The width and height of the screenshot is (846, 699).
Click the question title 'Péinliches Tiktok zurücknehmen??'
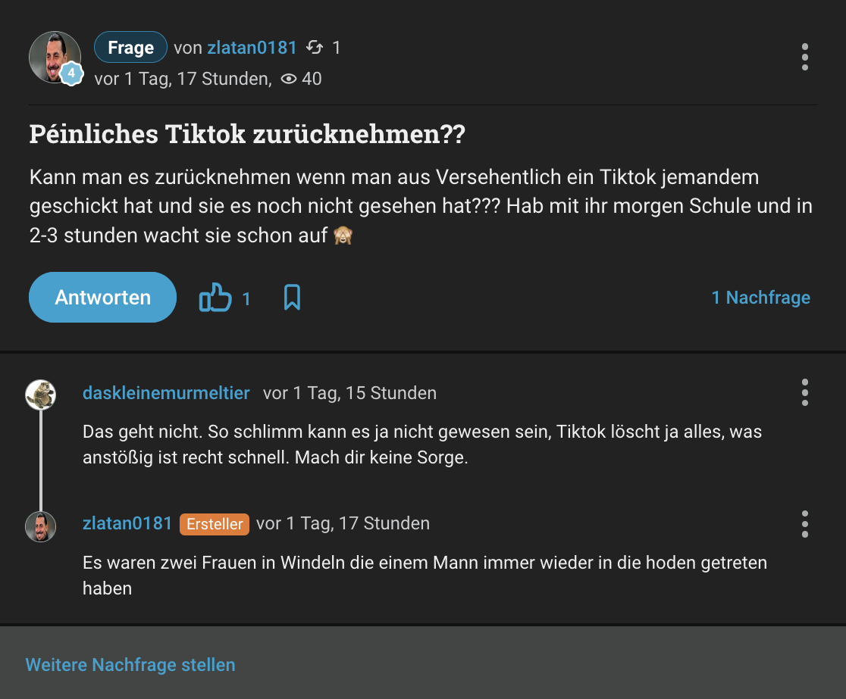click(x=246, y=135)
